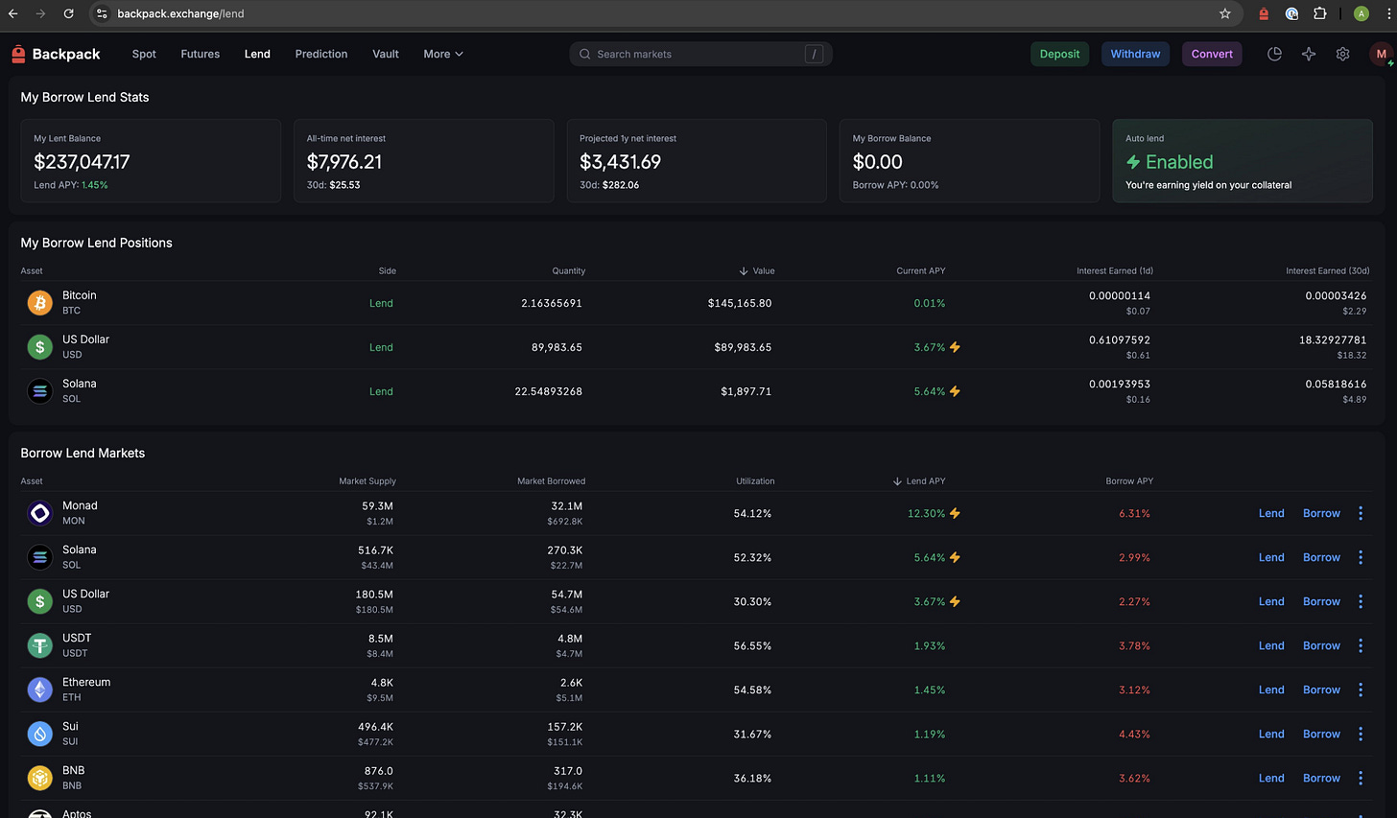Viewport: 1397px width, 818px height.
Task: Go to the Spot tab
Action: pyautogui.click(x=144, y=54)
